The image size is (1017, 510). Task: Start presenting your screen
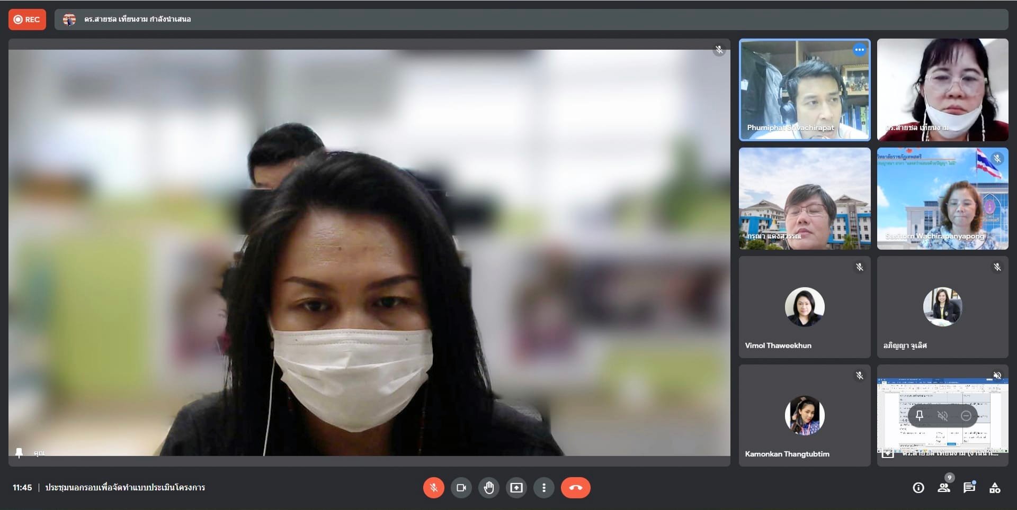[516, 488]
